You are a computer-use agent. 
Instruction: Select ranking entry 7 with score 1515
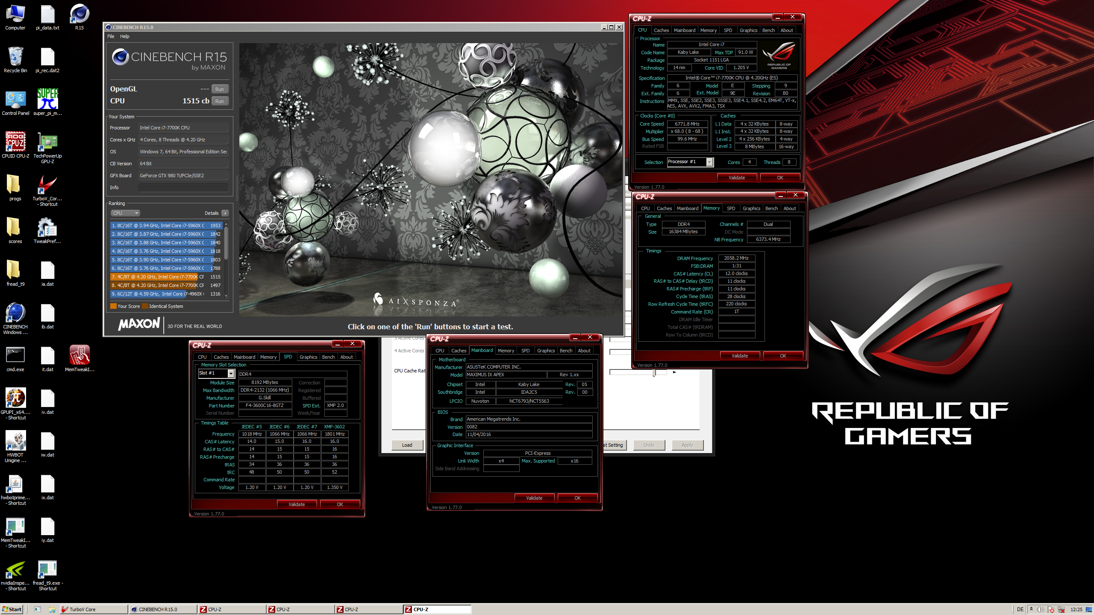coord(166,277)
